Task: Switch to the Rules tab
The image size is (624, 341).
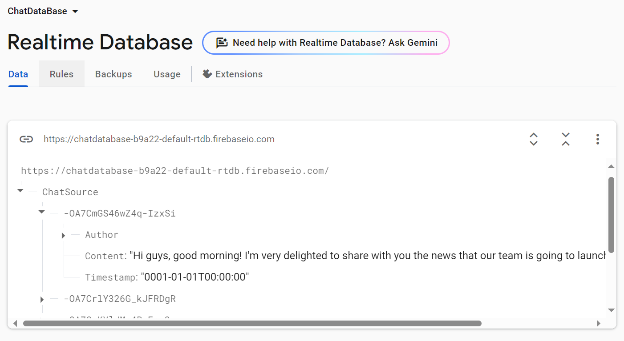Action: (61, 74)
